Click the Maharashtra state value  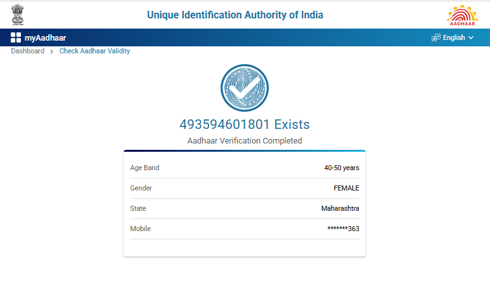340,208
